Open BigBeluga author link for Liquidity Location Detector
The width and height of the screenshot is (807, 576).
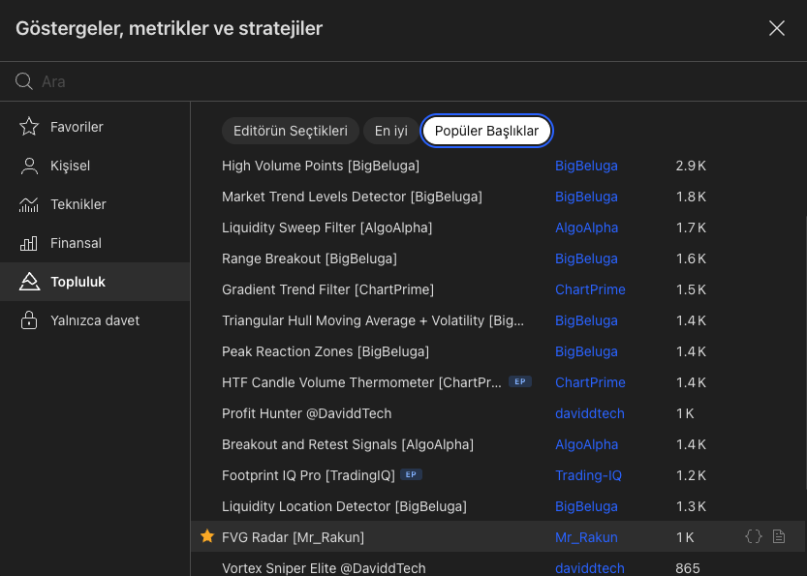pos(586,506)
